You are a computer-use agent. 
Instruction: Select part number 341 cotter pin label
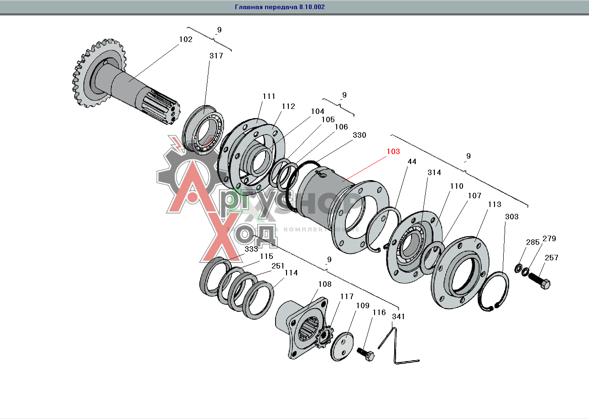click(x=398, y=317)
